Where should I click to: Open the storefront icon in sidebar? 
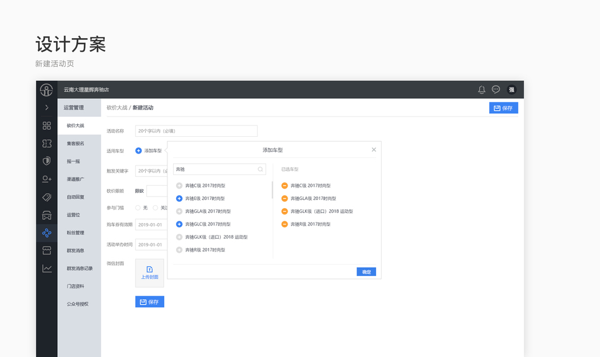pyautogui.click(x=46, y=250)
